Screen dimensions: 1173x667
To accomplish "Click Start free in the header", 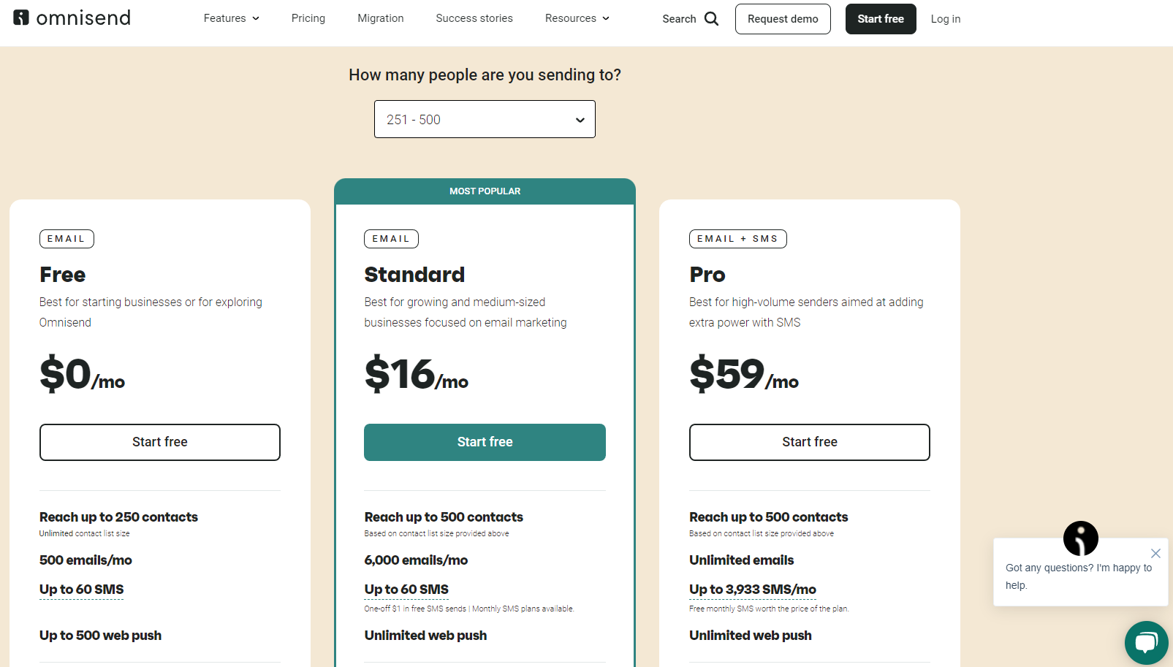I will tap(881, 19).
